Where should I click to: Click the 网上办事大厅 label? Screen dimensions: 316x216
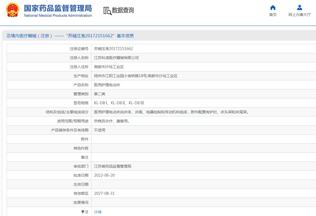(x=300, y=15)
